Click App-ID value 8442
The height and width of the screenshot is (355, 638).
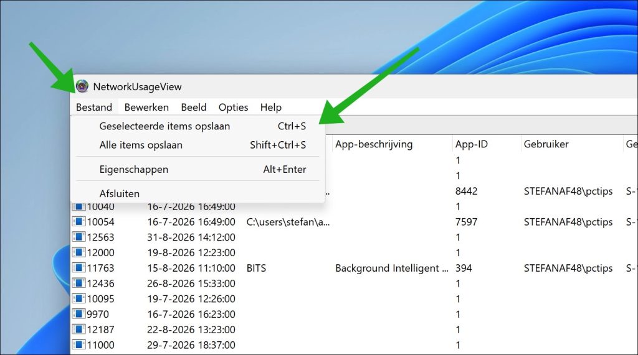(x=466, y=191)
